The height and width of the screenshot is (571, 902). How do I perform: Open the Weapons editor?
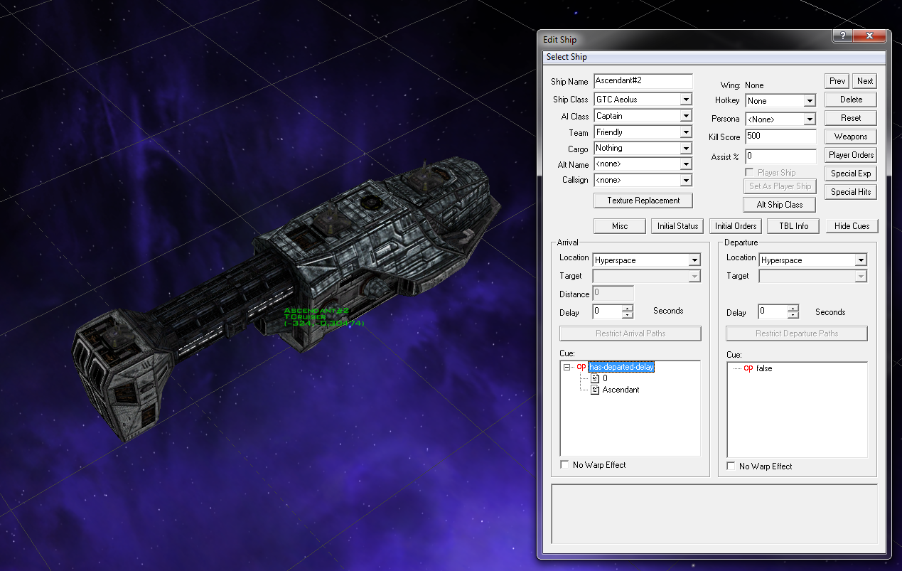coord(851,137)
